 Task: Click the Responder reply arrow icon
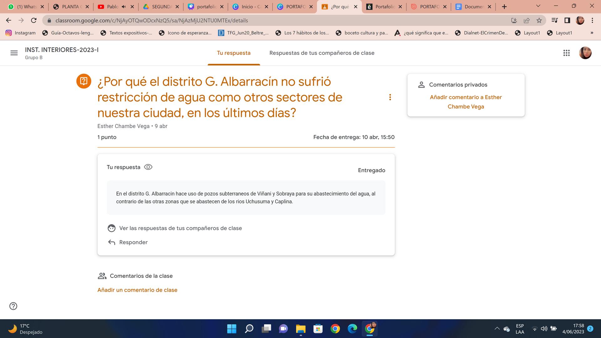coord(112,242)
